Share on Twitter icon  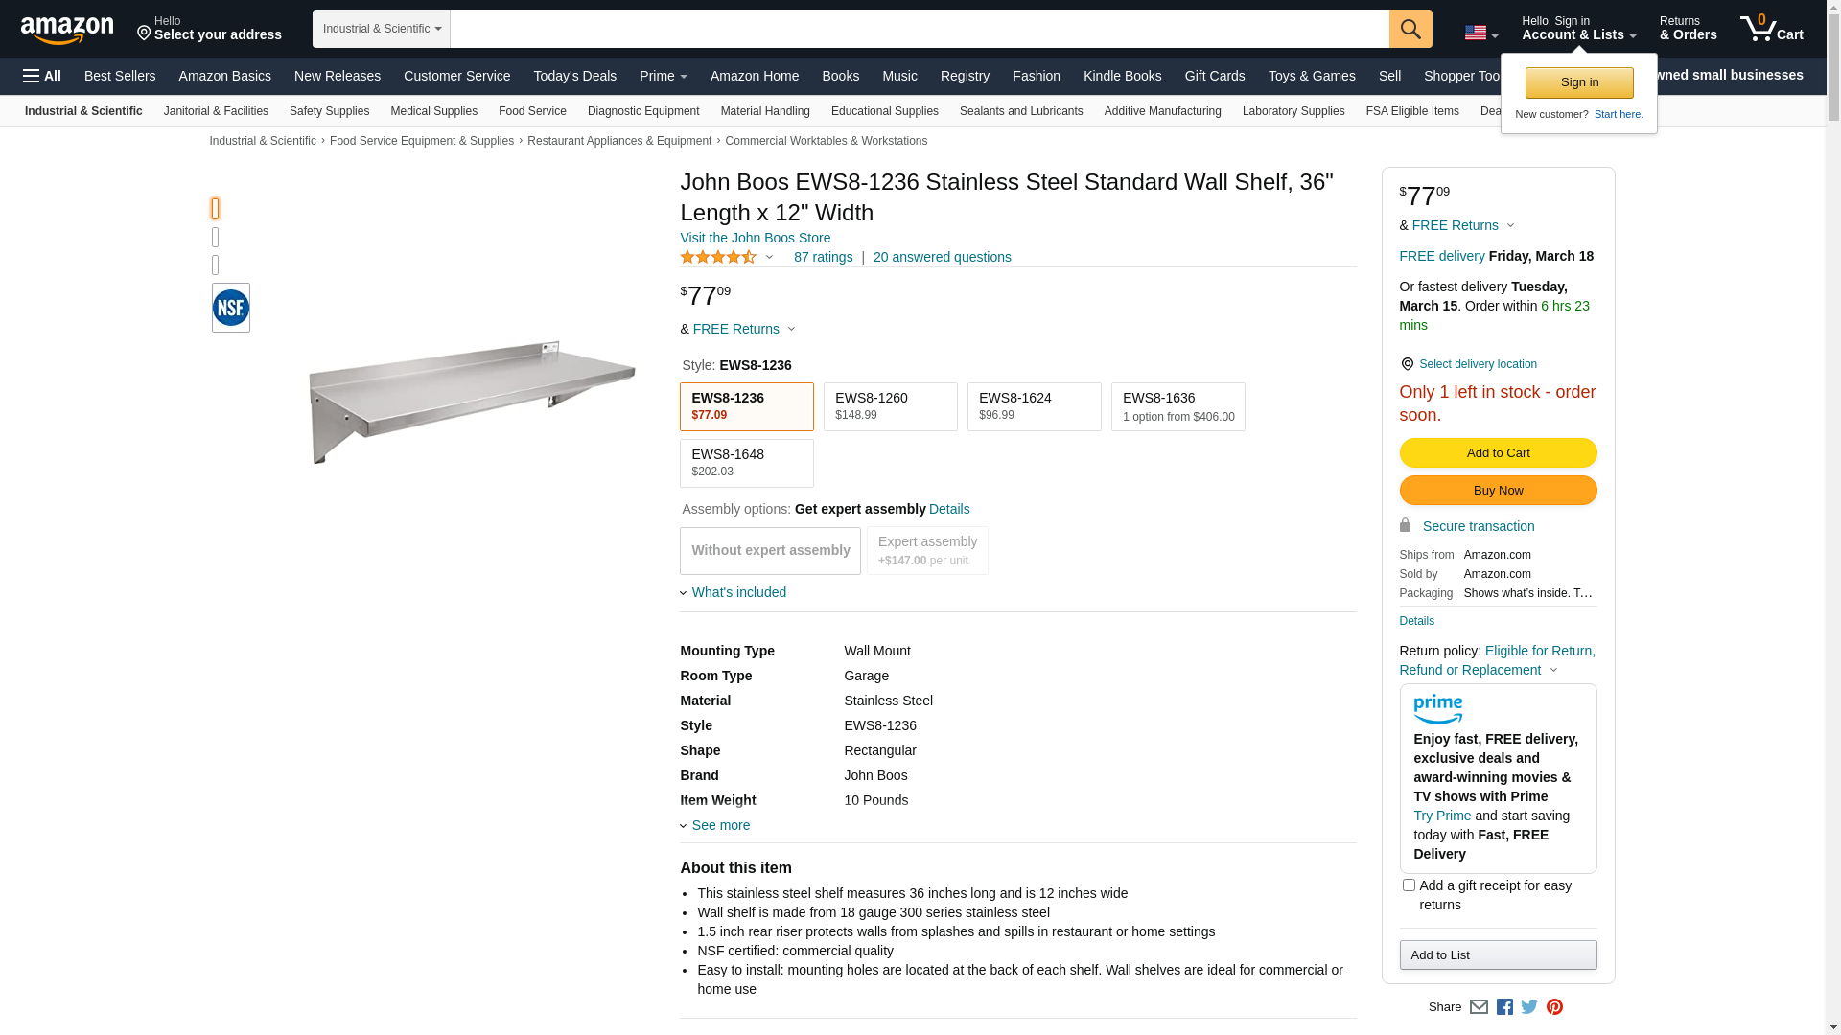(1529, 1007)
